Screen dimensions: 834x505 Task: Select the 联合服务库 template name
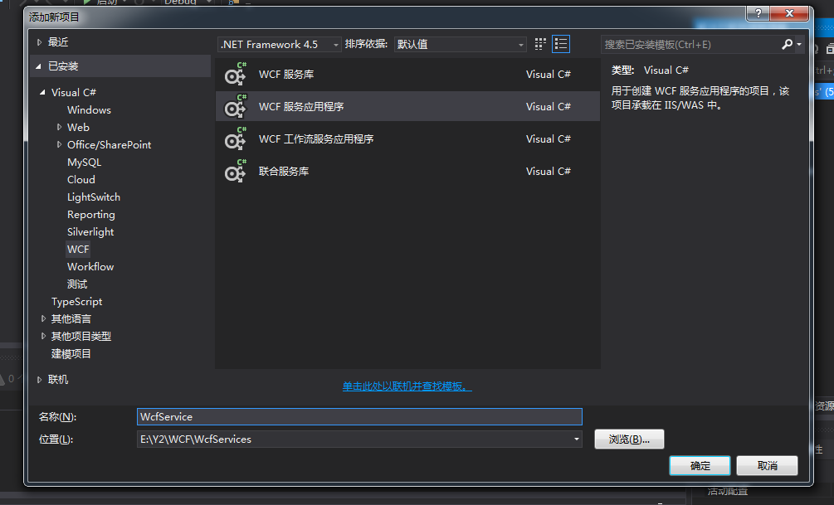coord(284,171)
